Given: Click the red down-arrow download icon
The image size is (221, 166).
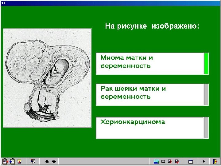Looking at the screenshot, I should click(19, 161).
